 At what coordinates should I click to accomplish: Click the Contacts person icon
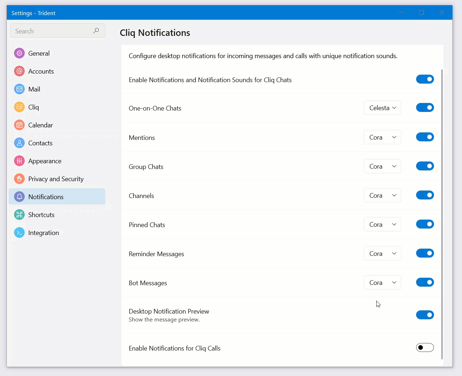click(19, 143)
